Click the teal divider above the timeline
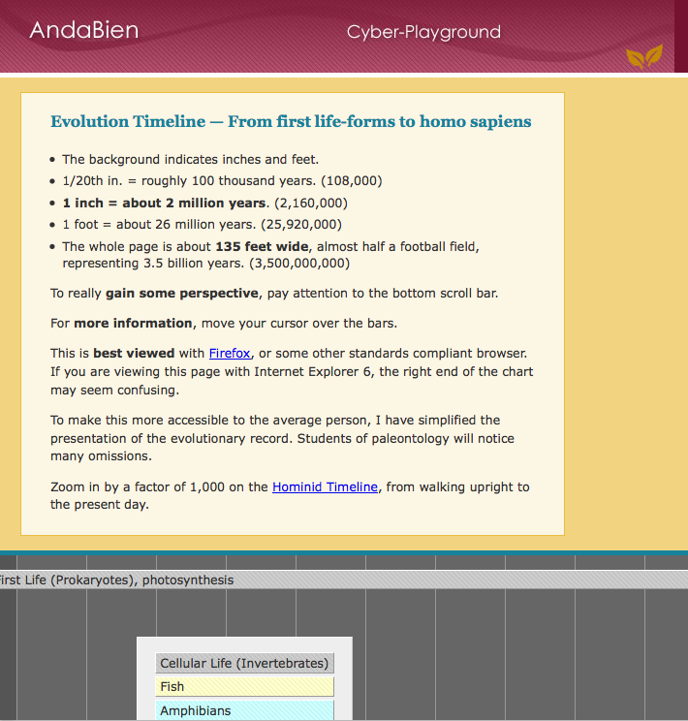The height and width of the screenshot is (721, 688). click(344, 553)
